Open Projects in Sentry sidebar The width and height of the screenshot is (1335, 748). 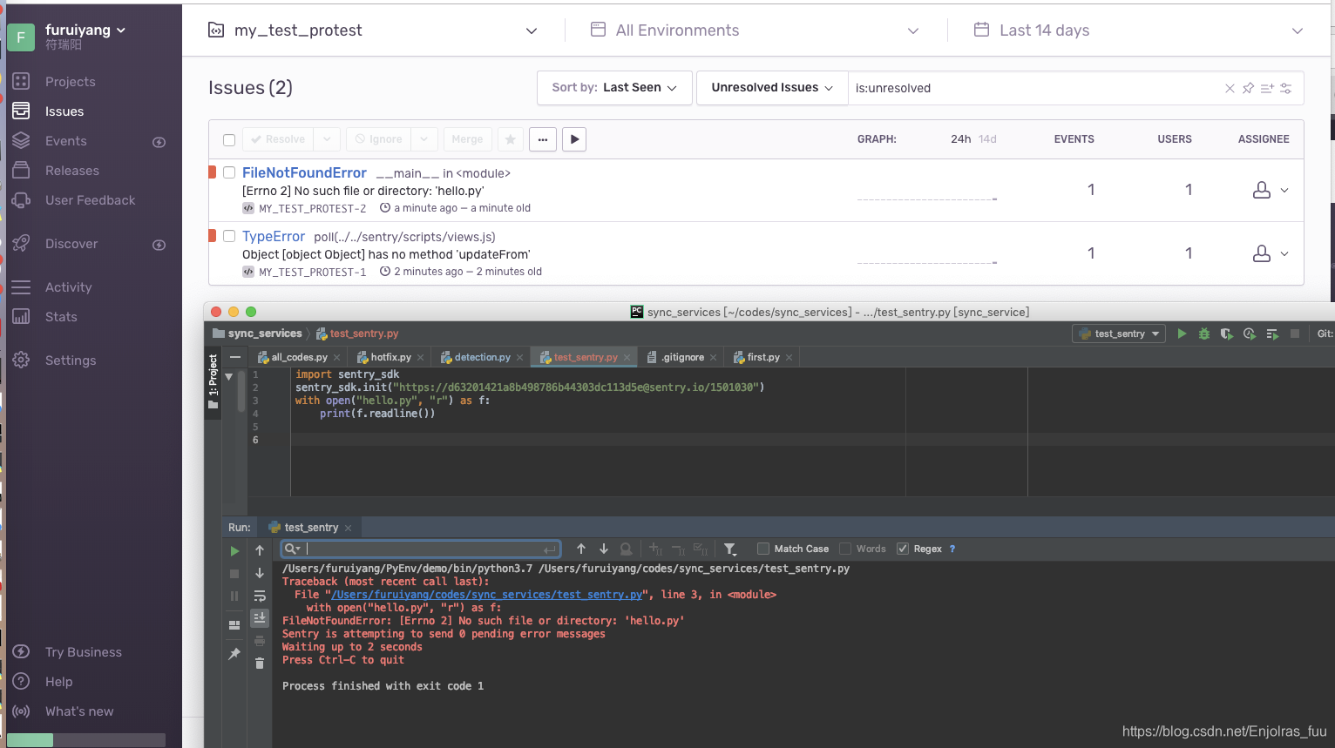[70, 82]
